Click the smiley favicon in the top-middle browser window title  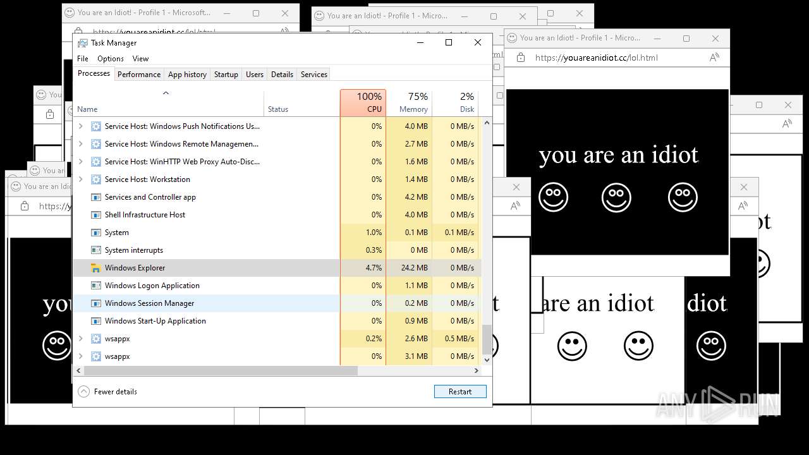pos(319,16)
